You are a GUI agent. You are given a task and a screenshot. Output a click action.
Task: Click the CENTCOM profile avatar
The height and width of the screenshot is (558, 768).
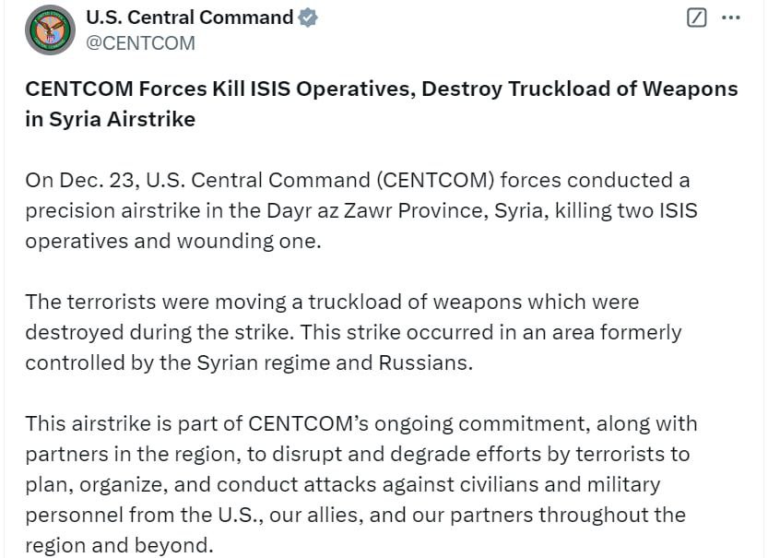[x=49, y=30]
